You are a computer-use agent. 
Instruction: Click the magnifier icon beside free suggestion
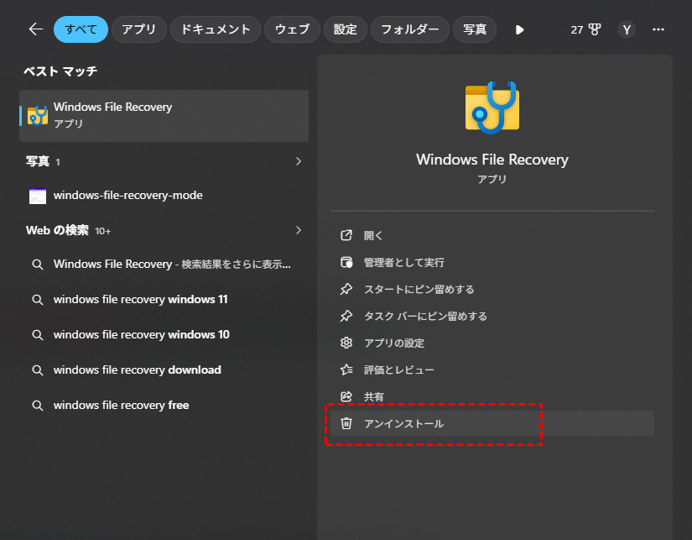click(x=38, y=406)
